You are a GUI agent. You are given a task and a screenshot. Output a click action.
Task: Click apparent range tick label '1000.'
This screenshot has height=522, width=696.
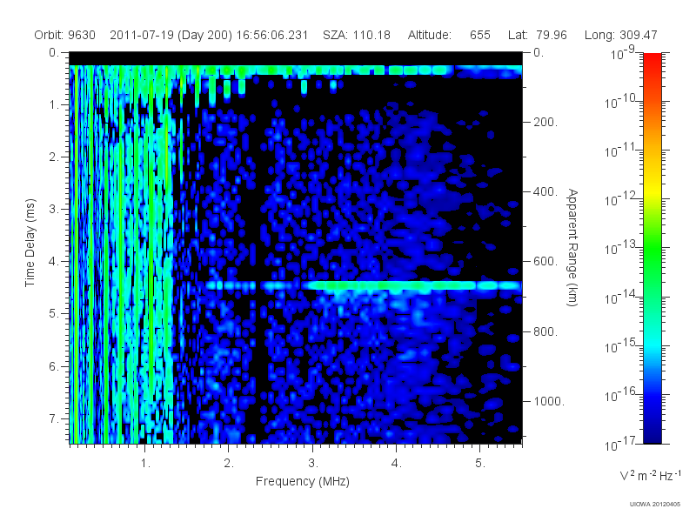(x=549, y=401)
